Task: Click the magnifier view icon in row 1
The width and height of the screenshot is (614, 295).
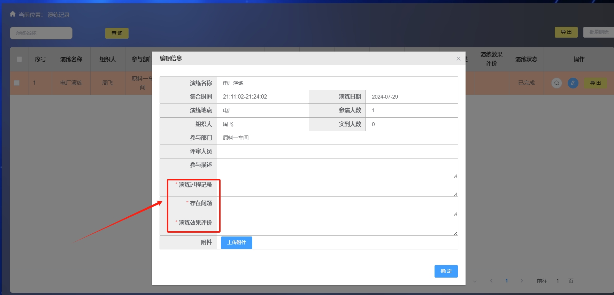Action: pos(557,83)
